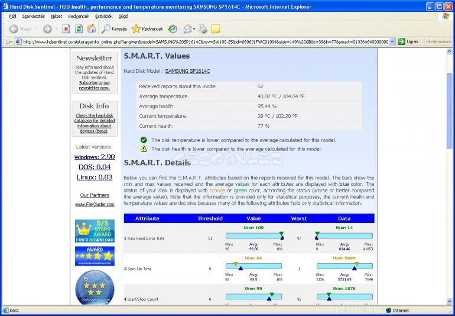Viewport: 455px width, 316px height.
Task: Open Kedvencek favorites star button
Action: 147,29
